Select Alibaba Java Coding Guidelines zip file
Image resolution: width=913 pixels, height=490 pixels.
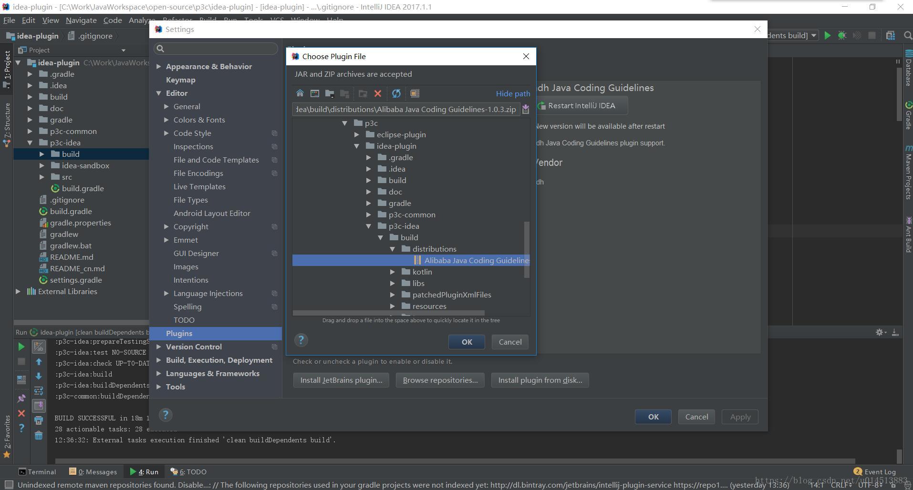pyautogui.click(x=411, y=260)
